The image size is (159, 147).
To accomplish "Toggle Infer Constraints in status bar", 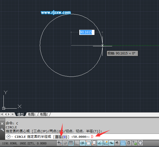I will (59, 143).
